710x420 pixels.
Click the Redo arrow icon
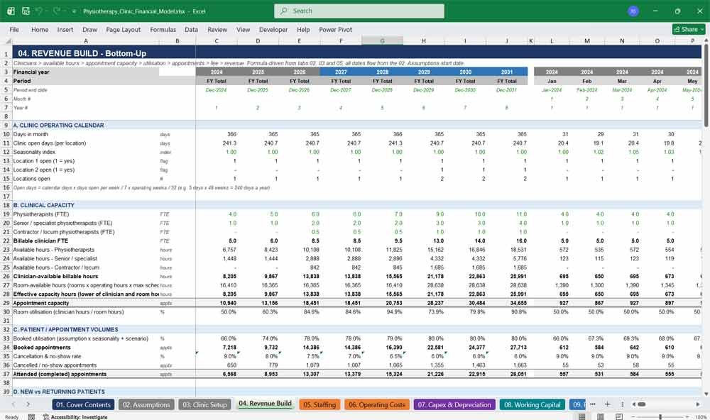(57, 11)
